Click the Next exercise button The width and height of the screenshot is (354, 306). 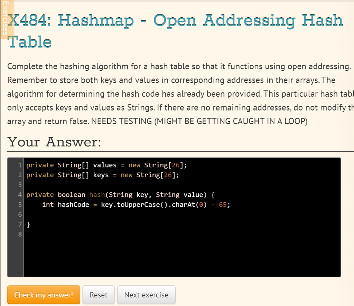146,295
